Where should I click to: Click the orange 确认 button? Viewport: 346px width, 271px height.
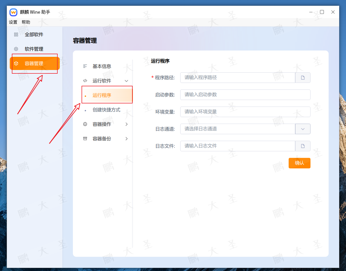(299, 163)
